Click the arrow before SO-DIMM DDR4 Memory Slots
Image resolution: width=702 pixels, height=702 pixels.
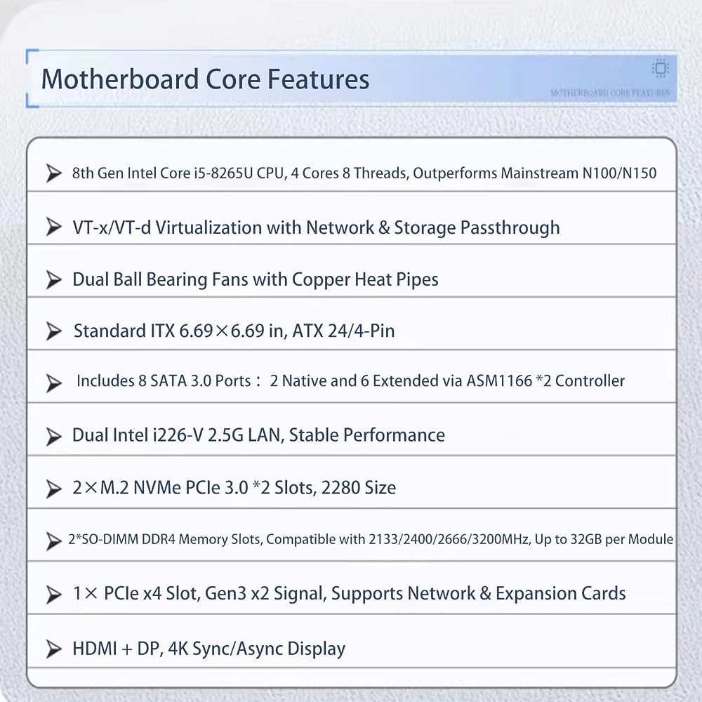(54, 541)
